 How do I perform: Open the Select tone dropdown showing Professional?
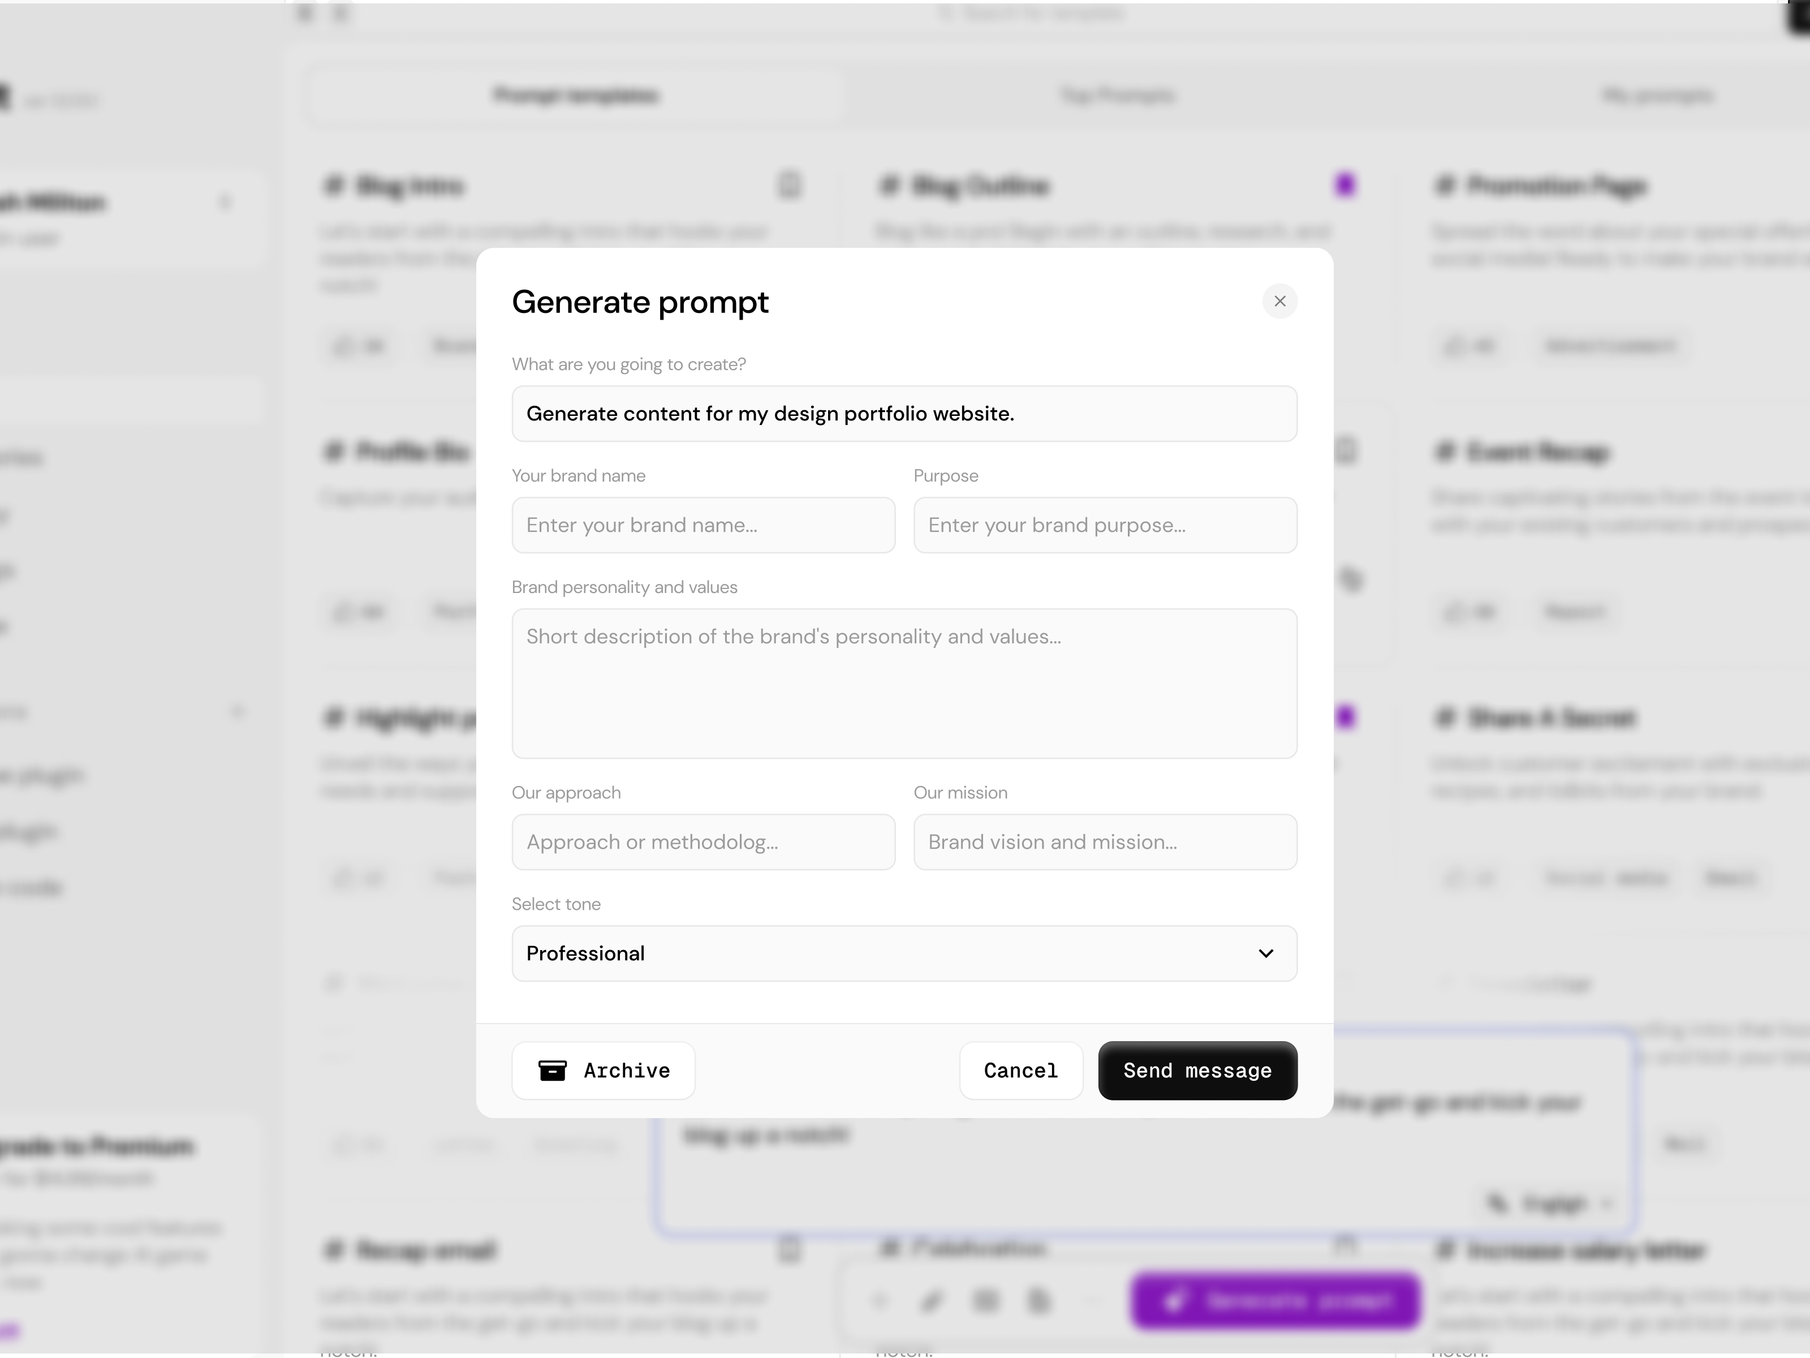pyautogui.click(x=903, y=953)
